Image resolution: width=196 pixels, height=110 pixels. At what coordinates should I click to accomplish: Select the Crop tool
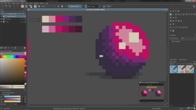tap(176, 18)
